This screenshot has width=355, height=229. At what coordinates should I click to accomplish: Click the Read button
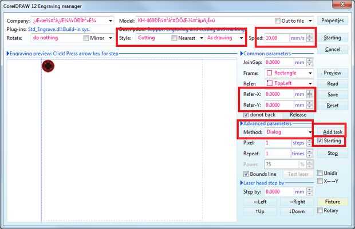point(332,84)
